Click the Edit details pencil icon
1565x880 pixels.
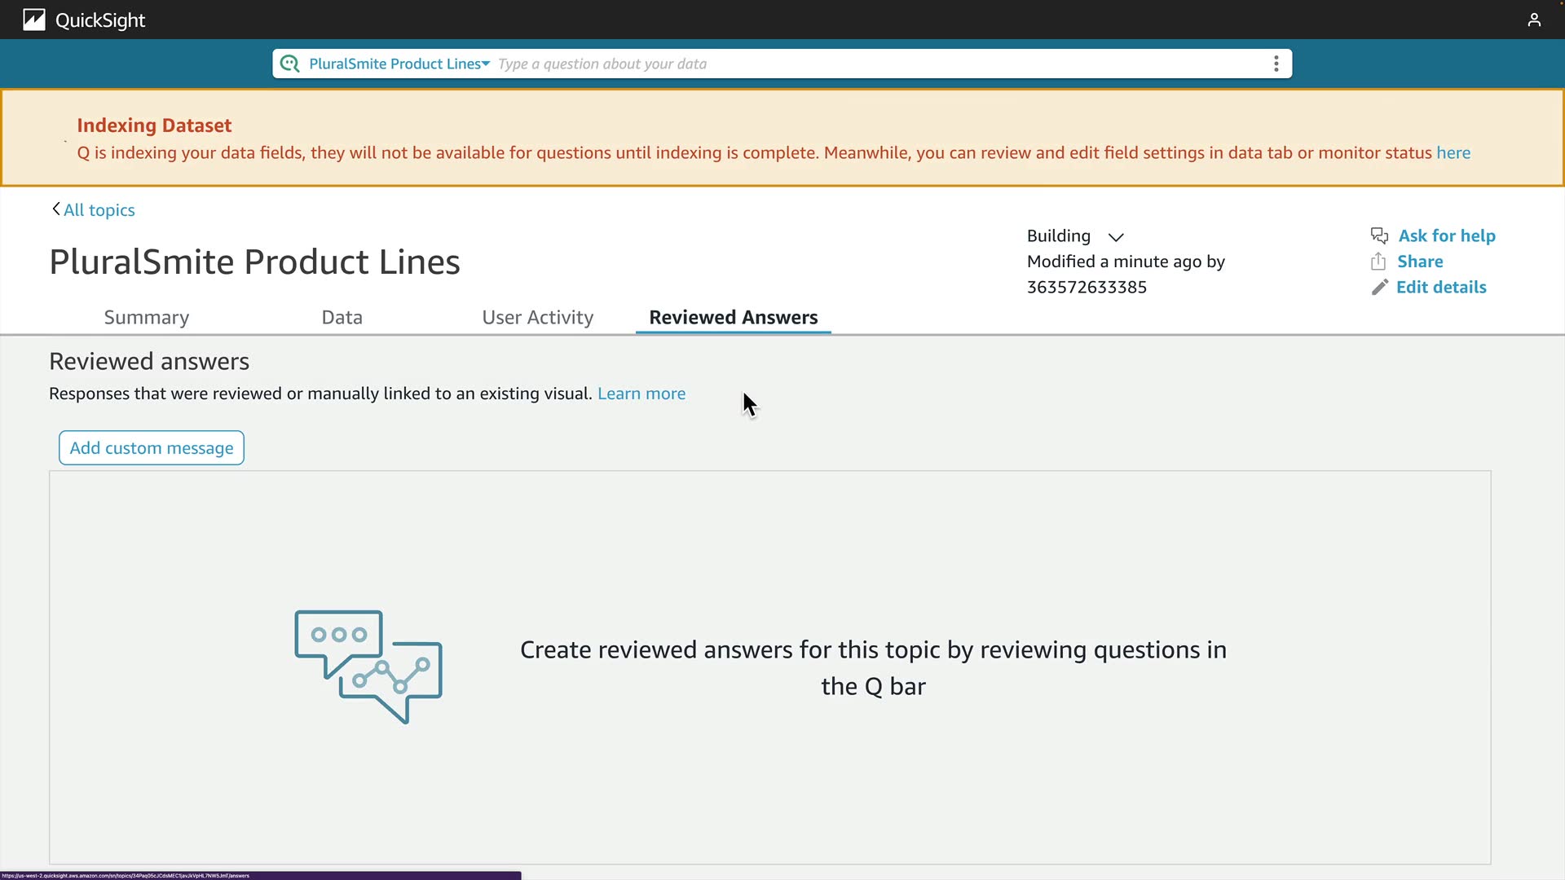click(x=1379, y=287)
